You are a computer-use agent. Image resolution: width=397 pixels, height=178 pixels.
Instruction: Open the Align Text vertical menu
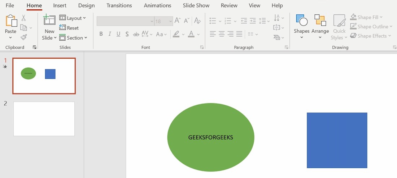[x=279, y=27]
